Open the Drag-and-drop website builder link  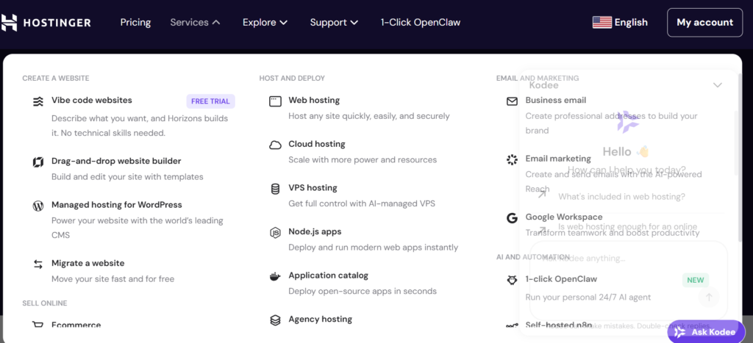click(116, 161)
